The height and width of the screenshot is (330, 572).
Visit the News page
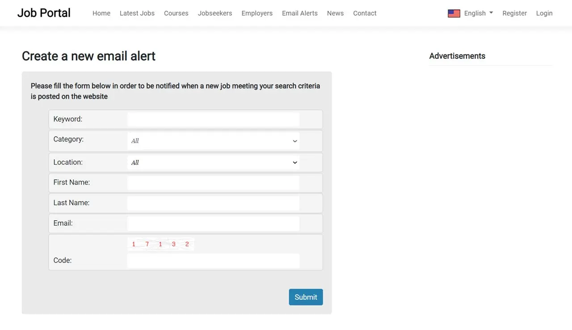335,13
